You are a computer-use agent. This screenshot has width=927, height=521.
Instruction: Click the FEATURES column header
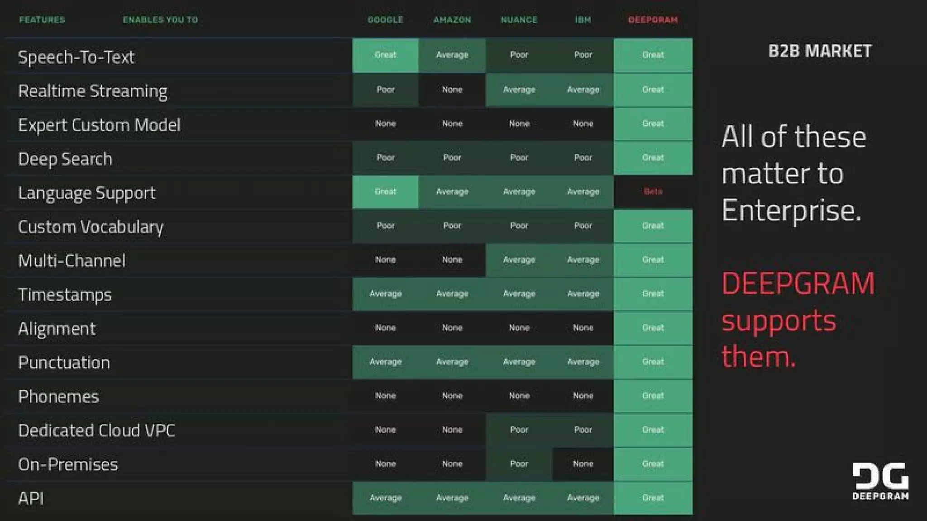(42, 20)
